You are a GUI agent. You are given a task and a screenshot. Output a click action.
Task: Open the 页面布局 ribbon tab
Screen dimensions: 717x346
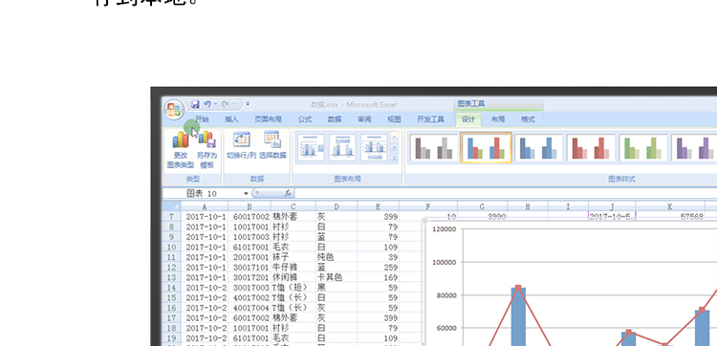tap(268, 119)
